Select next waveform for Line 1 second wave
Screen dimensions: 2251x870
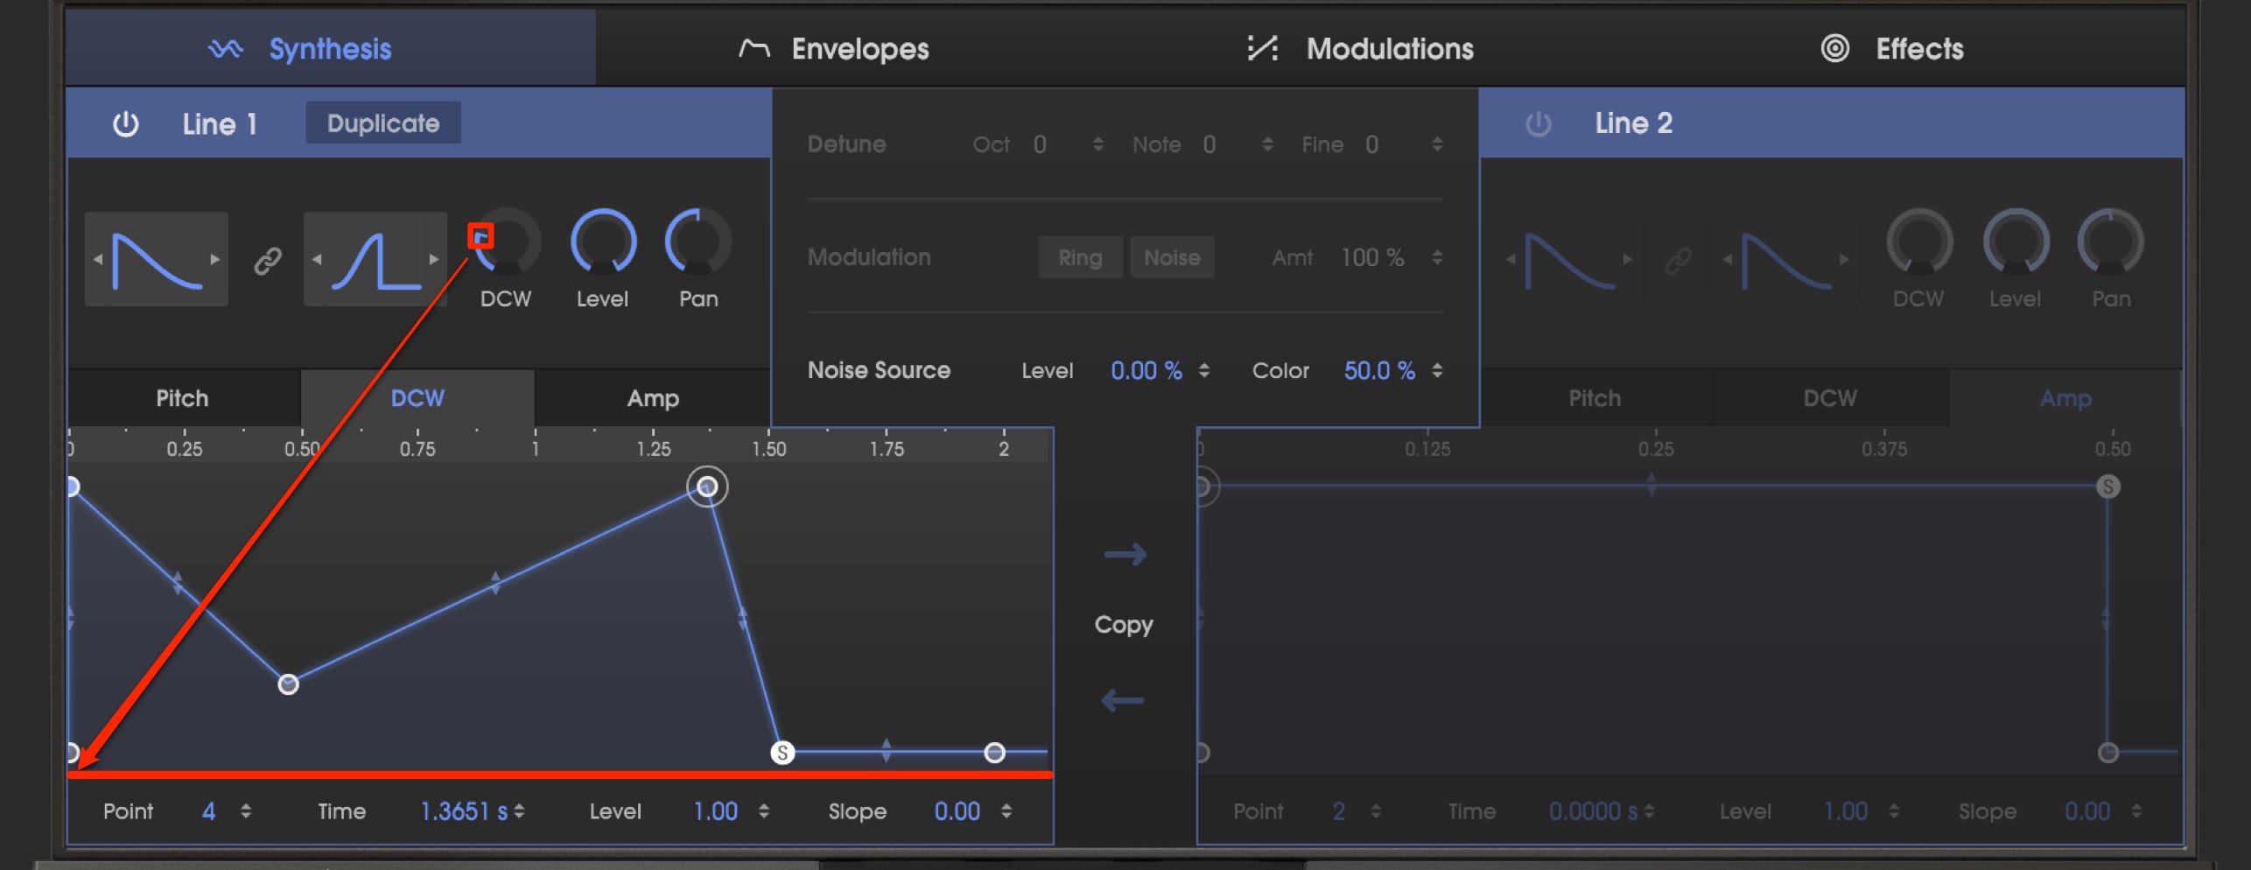point(433,259)
